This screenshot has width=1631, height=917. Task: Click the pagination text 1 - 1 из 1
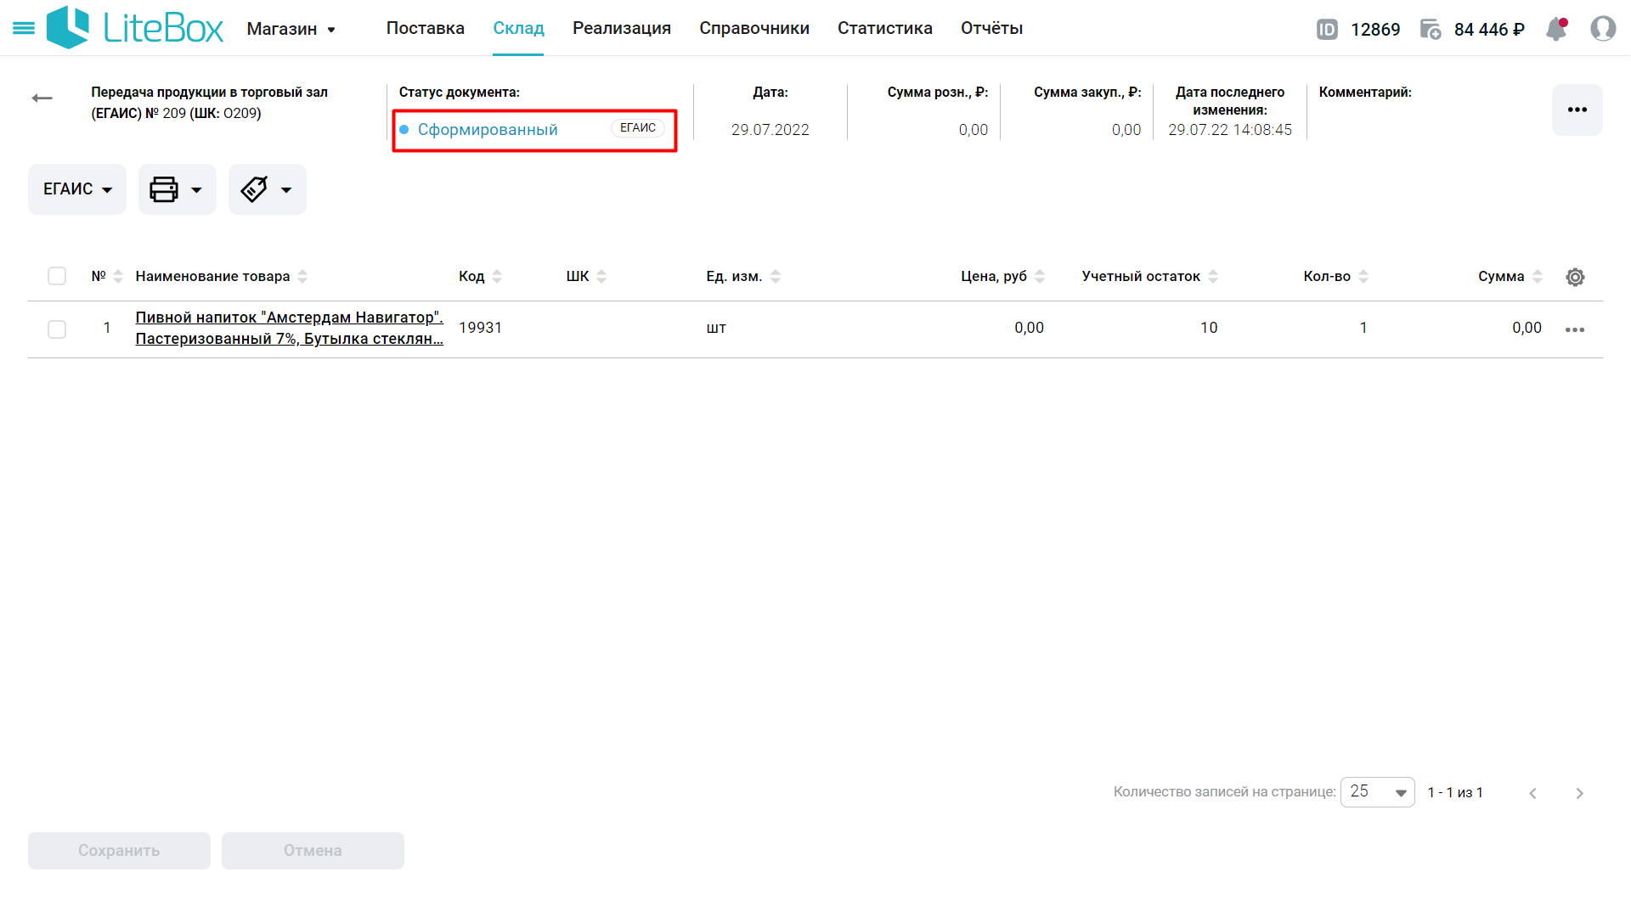pyautogui.click(x=1455, y=792)
